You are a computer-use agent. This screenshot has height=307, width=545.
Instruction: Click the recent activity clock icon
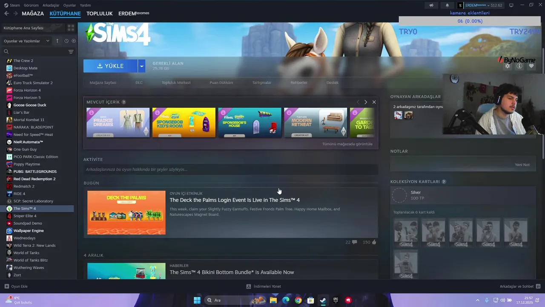point(66,41)
